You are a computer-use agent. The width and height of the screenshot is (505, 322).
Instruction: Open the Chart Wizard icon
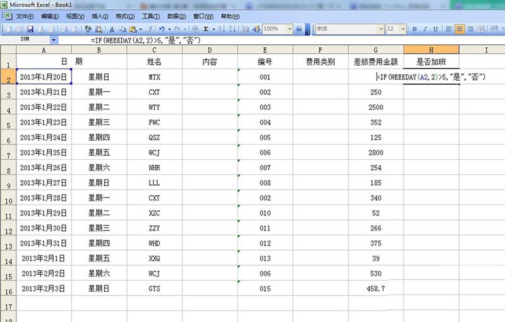point(246,29)
